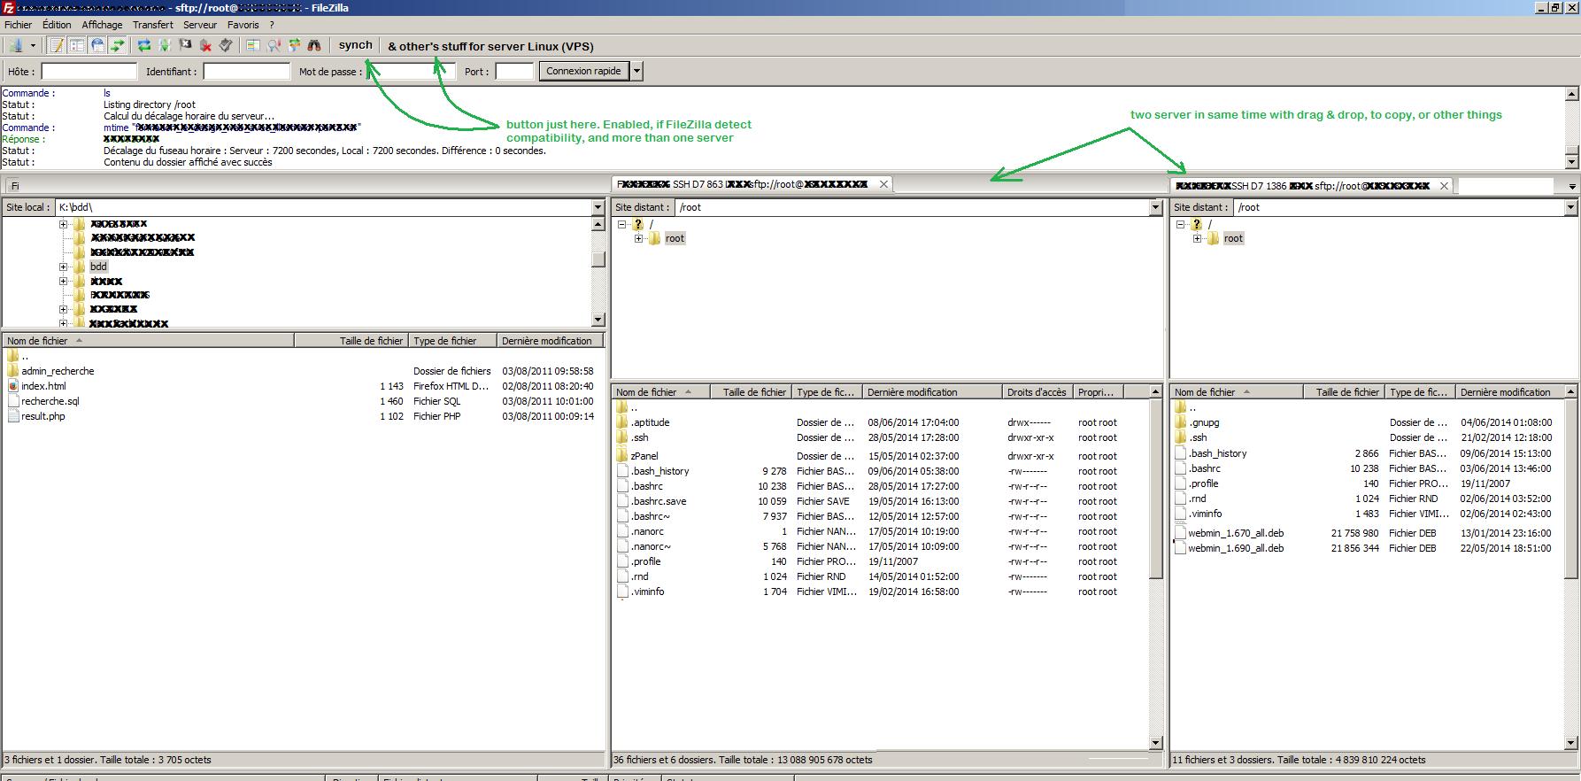Open the ? help menu
Viewport: 1581px width, 781px height.
pos(272,25)
